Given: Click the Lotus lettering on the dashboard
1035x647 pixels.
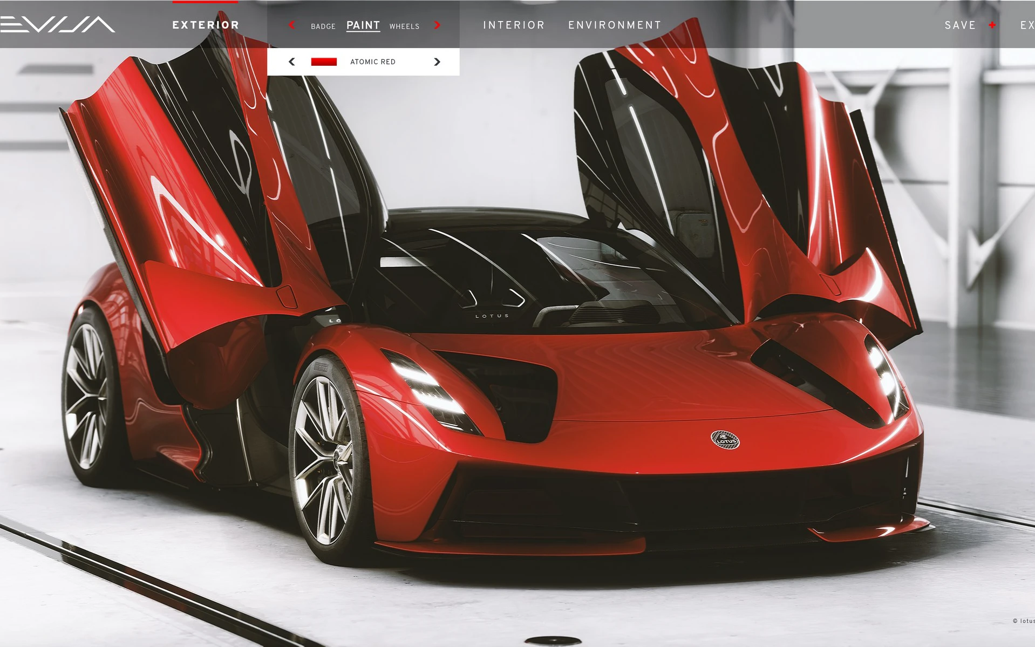Looking at the screenshot, I should point(492,316).
